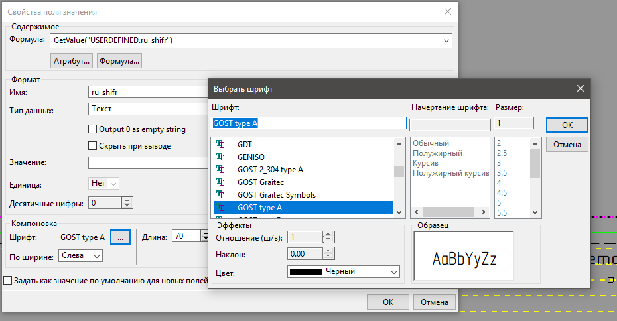Toggle Задать как значение по умолчанию checkbox
The height and width of the screenshot is (321, 617).
(x=8, y=281)
